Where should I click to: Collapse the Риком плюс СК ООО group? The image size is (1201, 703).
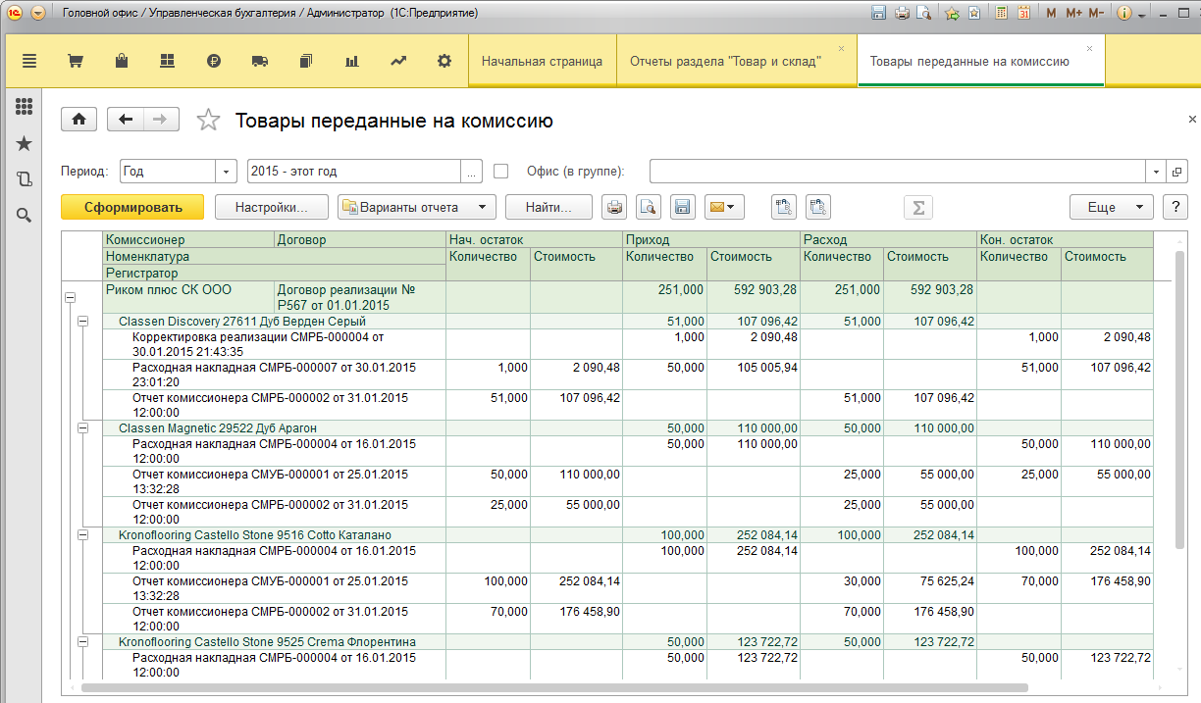[70, 297]
